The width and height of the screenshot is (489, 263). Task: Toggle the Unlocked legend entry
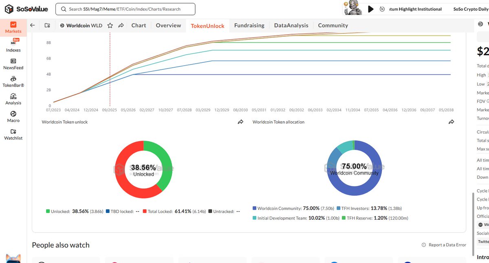[75, 211]
